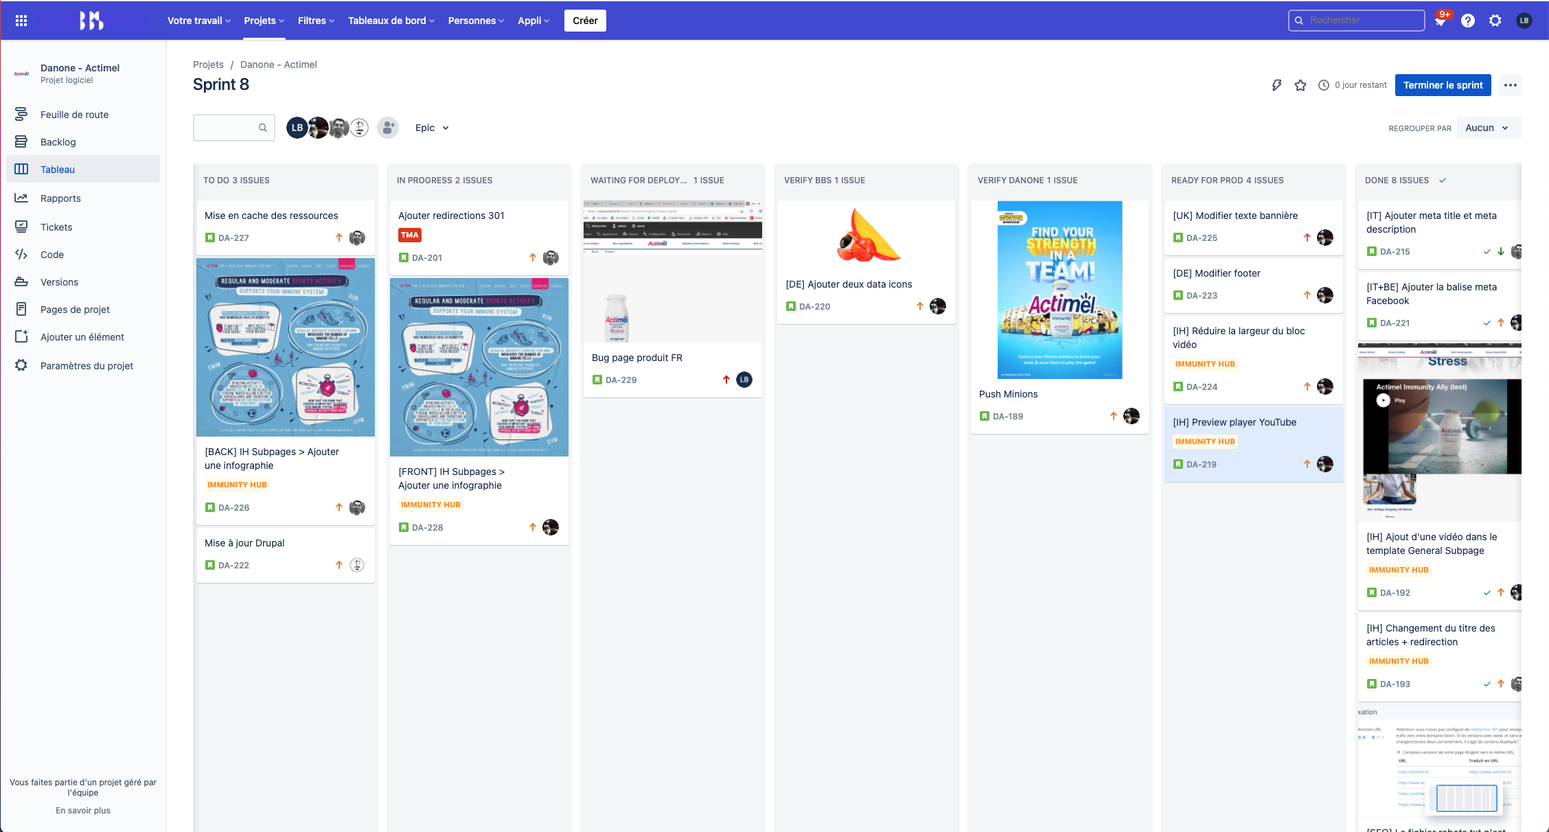1549x832 pixels.
Task: Click story type icon on DA-224
Action: (1178, 387)
